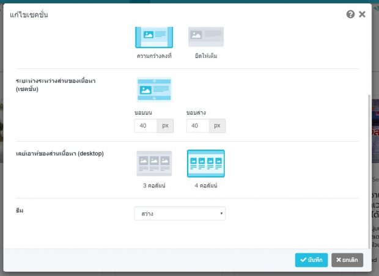Click the section spacing illustration icon

[x=154, y=90]
